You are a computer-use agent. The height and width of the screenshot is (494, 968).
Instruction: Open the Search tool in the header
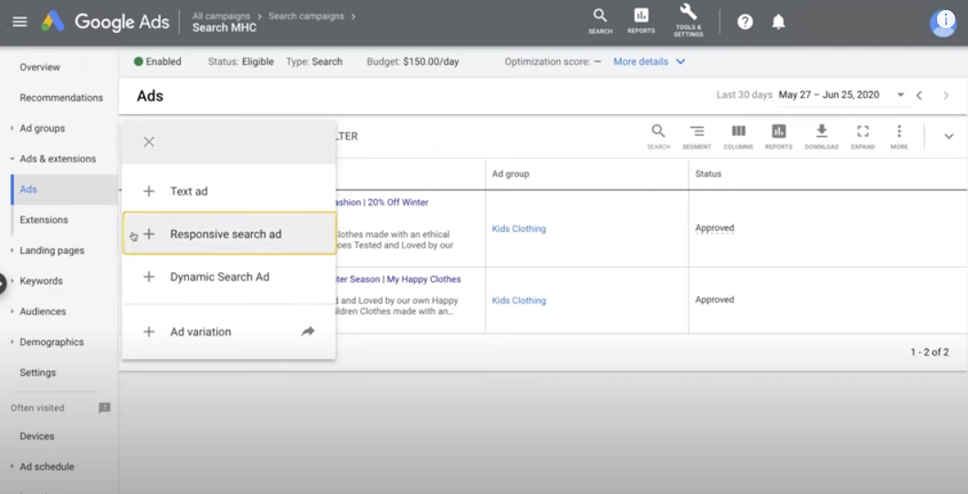click(x=600, y=21)
